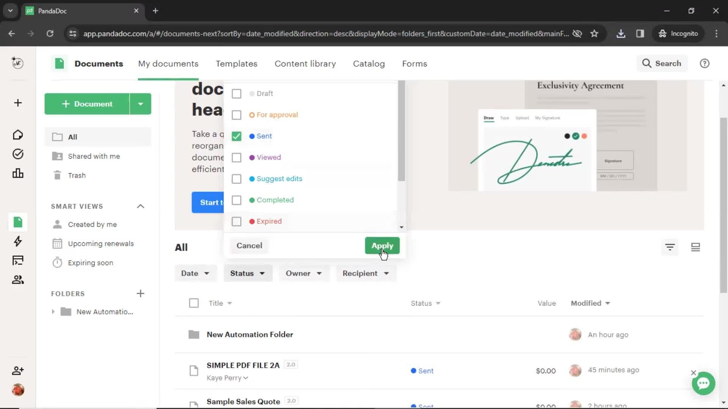This screenshot has width=728, height=409.
Task: Toggle the Sent status checkbox
Action: [x=237, y=136]
